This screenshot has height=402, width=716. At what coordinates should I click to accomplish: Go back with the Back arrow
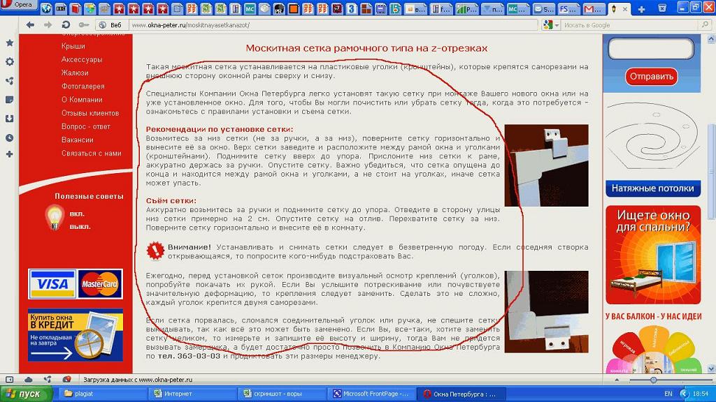click(x=30, y=25)
